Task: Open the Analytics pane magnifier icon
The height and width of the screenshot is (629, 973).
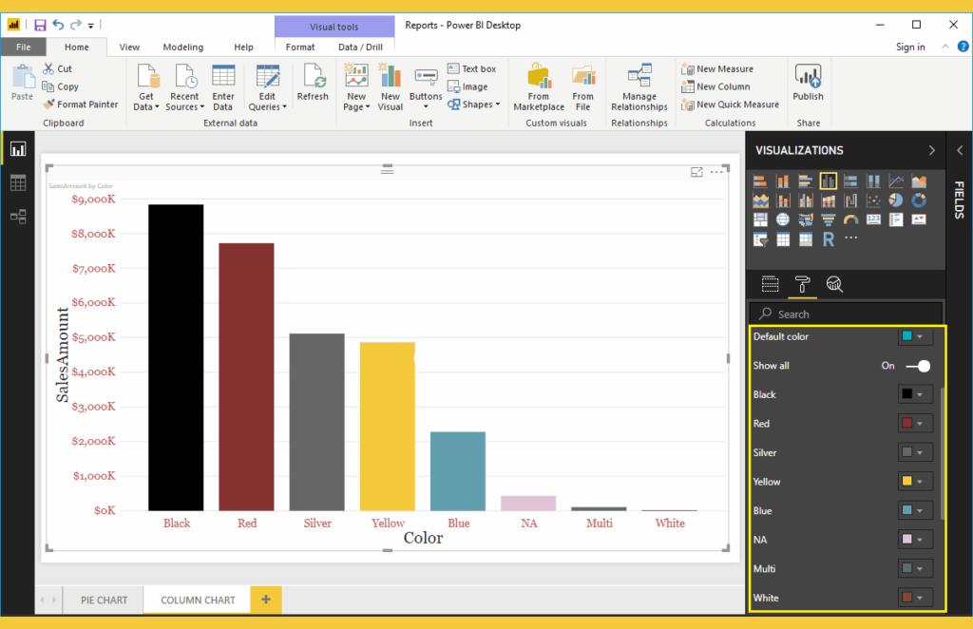Action: 834,284
